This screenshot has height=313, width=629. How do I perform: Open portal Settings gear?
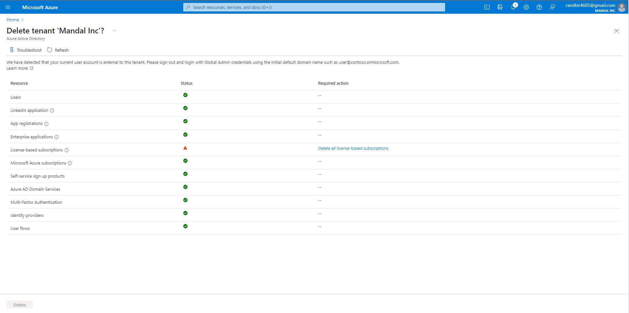[526, 7]
